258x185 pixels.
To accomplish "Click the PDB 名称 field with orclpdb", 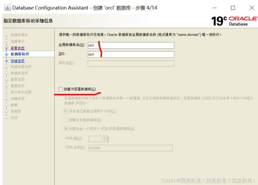I will [130, 148].
